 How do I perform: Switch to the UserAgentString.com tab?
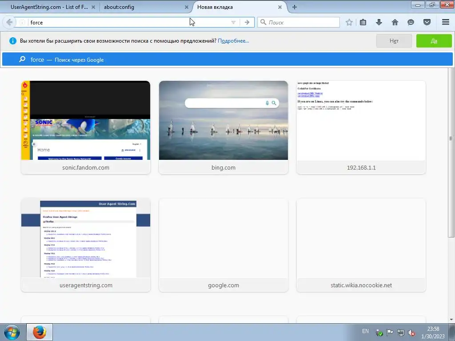(x=49, y=7)
